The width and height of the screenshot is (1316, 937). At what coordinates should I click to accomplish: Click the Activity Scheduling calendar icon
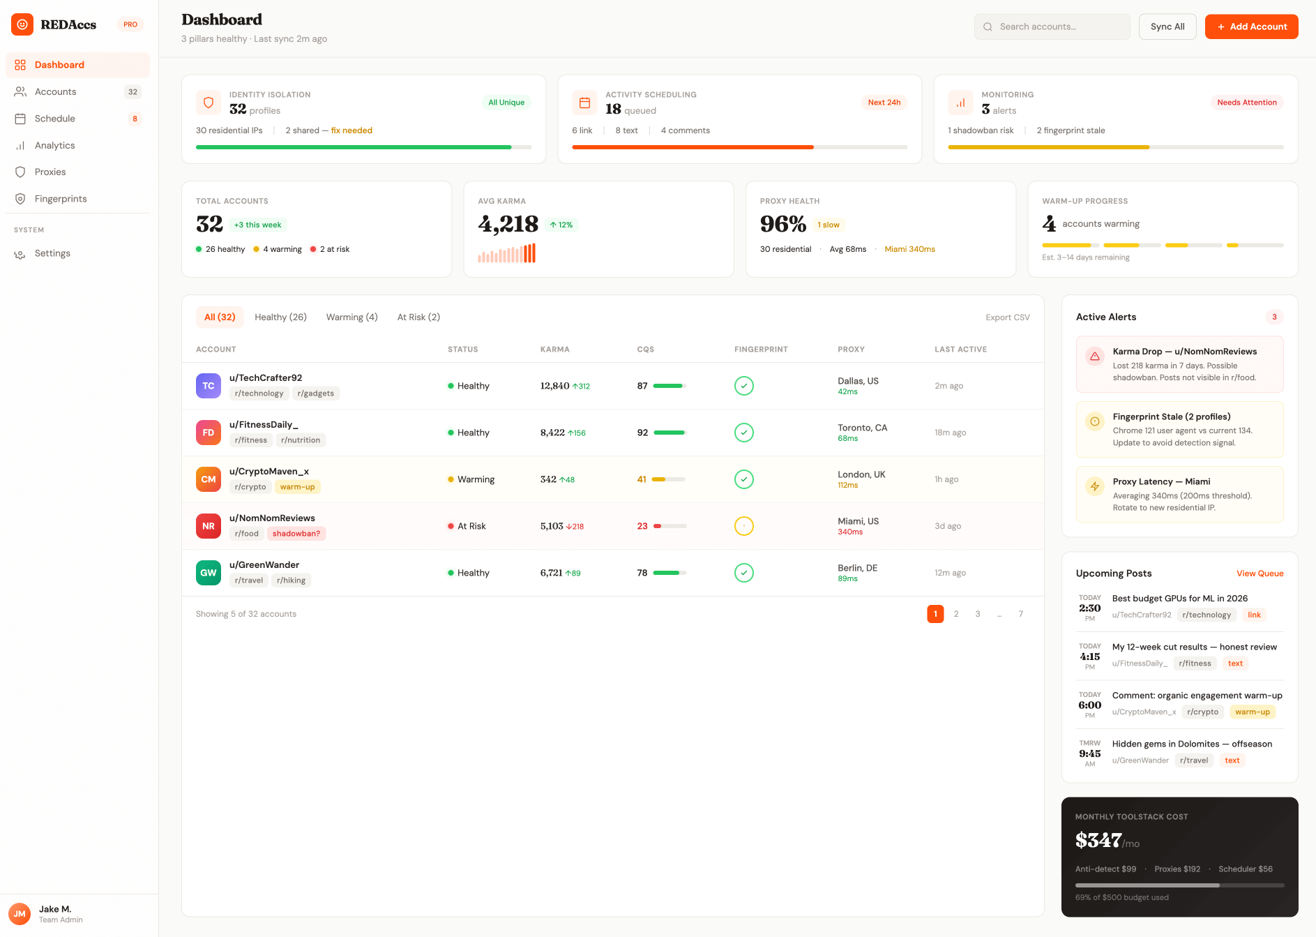pos(584,103)
